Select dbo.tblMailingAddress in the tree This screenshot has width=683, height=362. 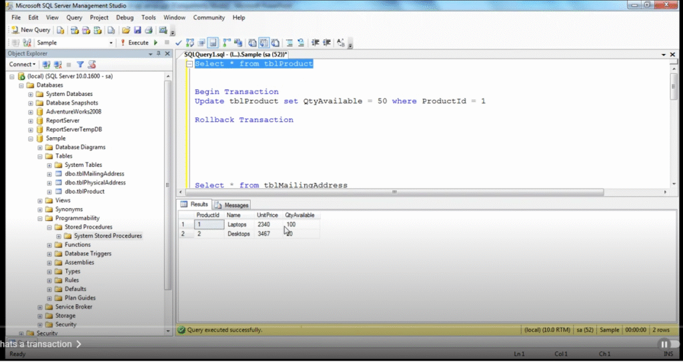tap(95, 174)
